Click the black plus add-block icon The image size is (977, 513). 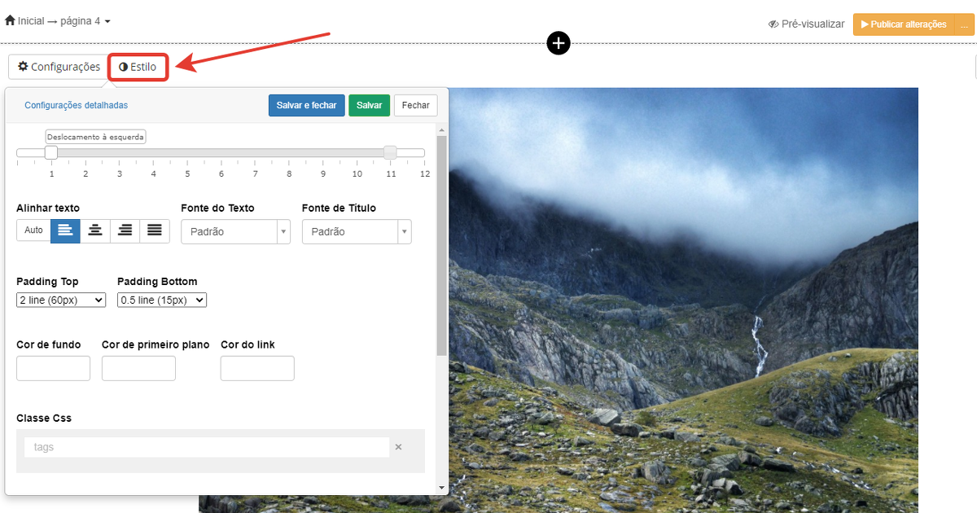click(x=559, y=44)
